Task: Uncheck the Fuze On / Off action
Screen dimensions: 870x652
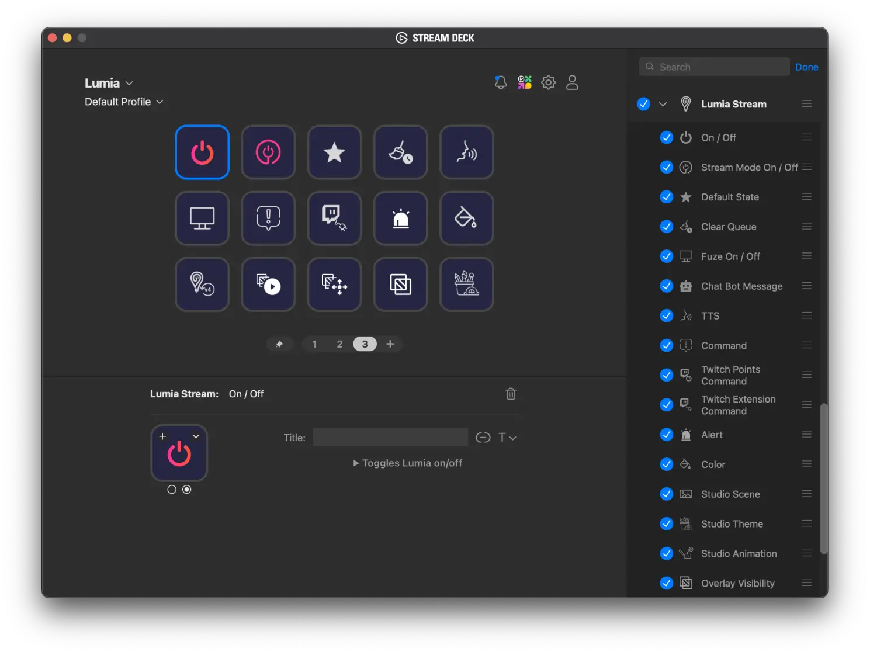Action: coord(666,256)
